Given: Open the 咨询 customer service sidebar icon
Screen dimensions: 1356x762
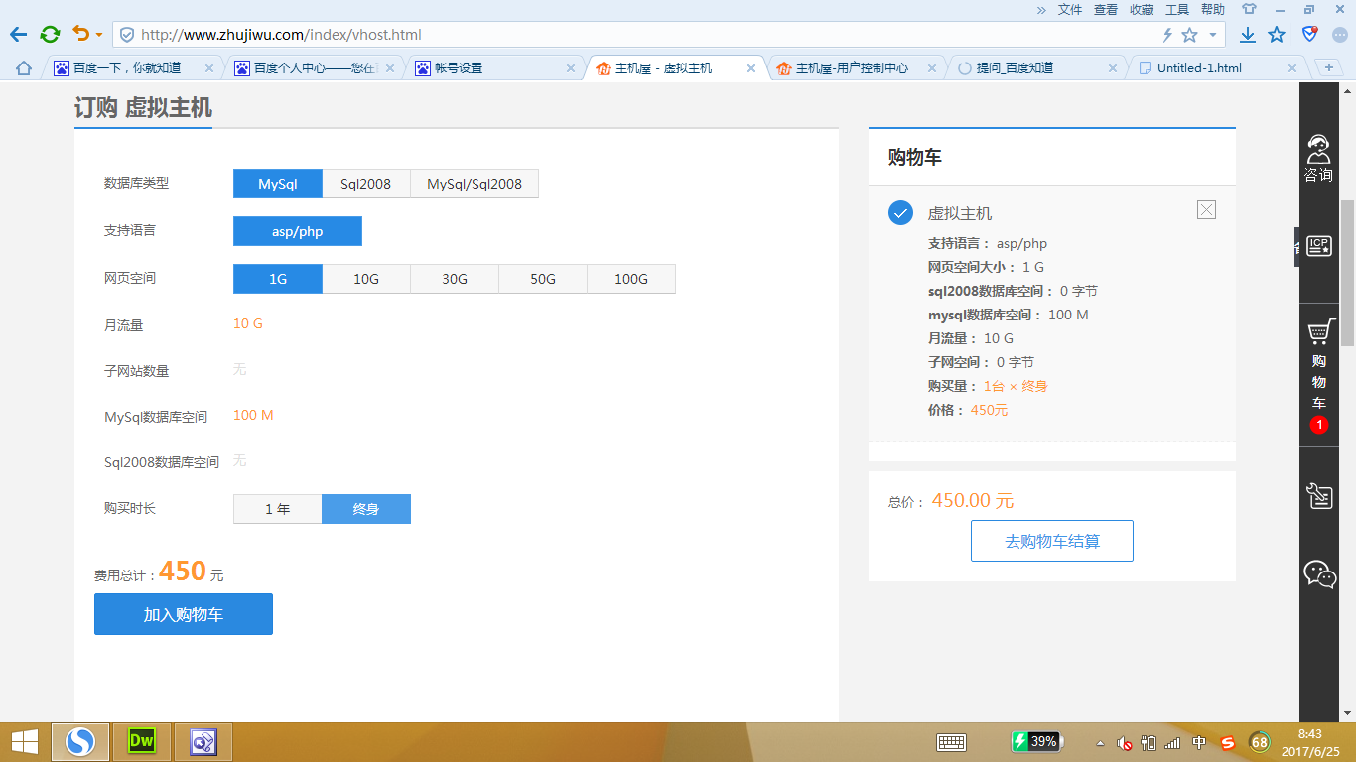Looking at the screenshot, I should click(1318, 159).
